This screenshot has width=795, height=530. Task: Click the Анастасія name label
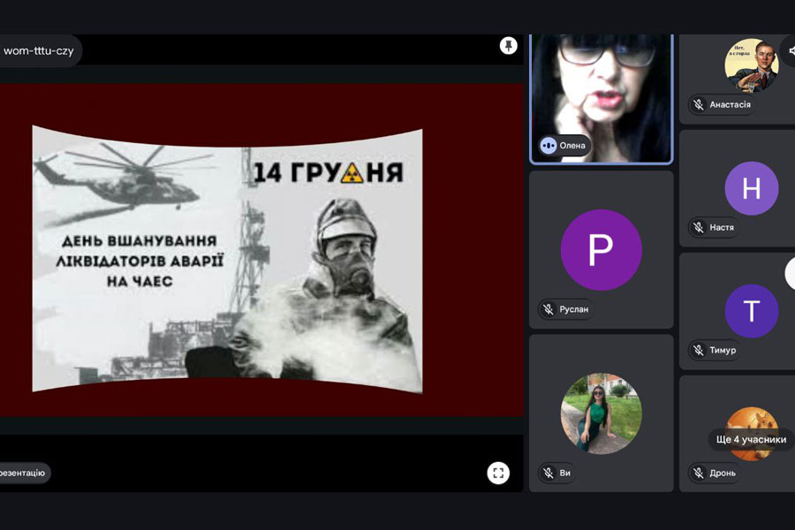pos(730,104)
